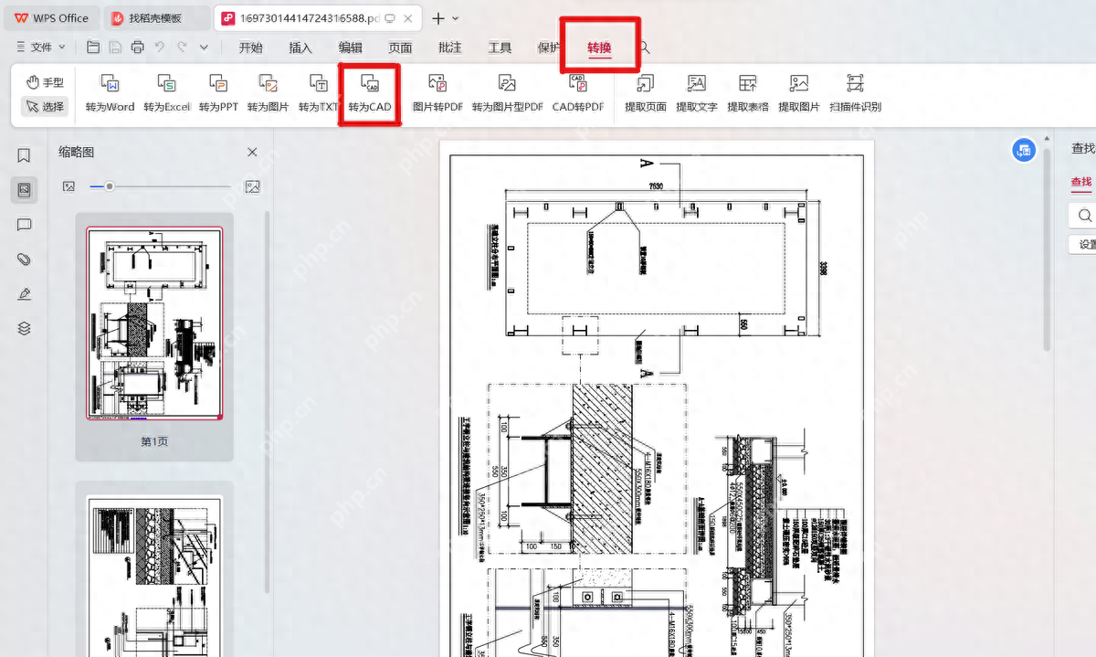Switch to the 插入 tab

[300, 48]
